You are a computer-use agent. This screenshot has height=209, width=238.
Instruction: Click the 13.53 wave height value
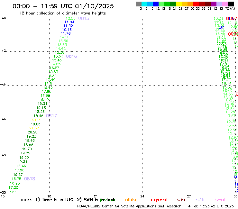(x=62, y=45)
